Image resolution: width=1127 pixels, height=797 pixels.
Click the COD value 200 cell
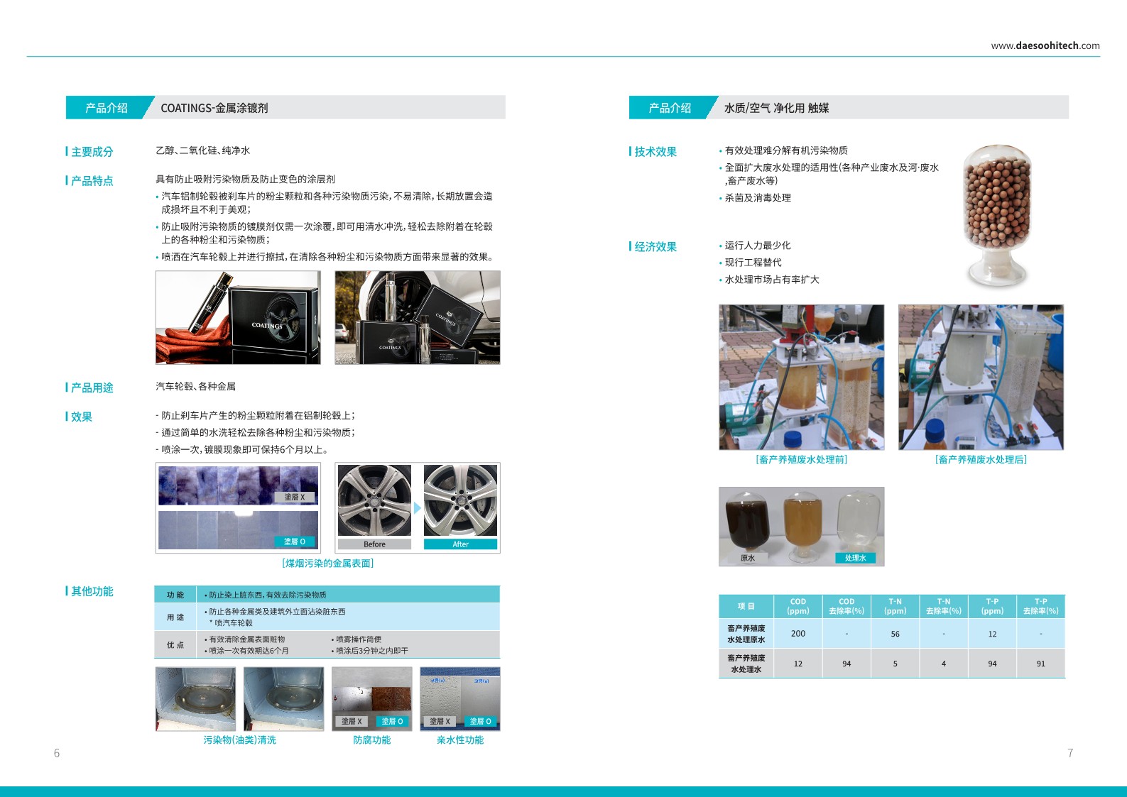tap(798, 634)
